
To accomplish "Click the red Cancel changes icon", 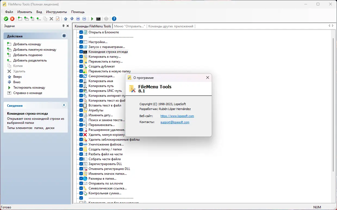I will pos(12,19).
